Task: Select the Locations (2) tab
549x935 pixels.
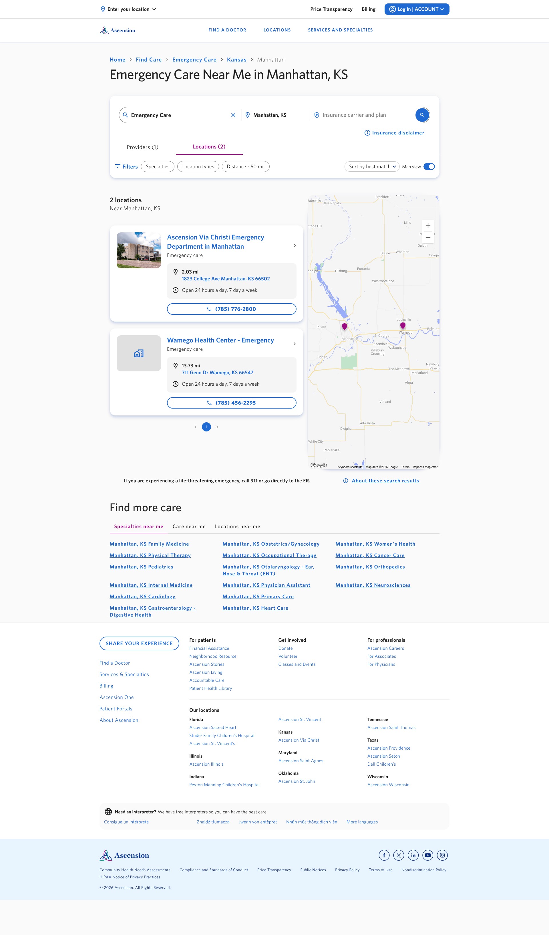Action: 209,146
